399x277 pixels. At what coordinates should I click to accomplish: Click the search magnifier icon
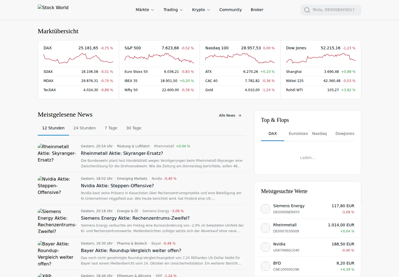pyautogui.click(x=307, y=10)
